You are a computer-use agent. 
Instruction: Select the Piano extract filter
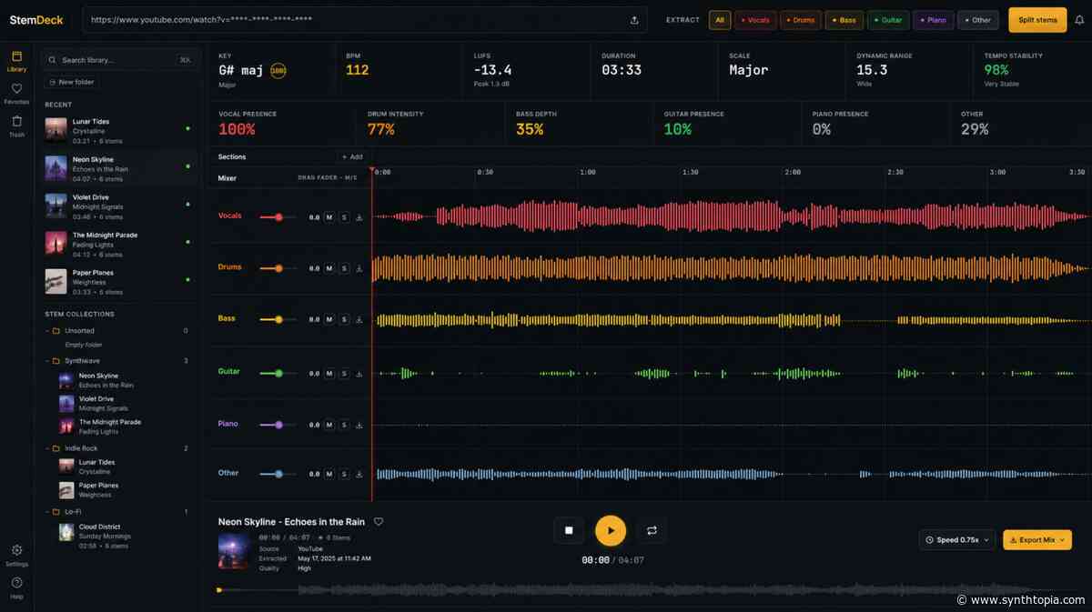point(934,20)
